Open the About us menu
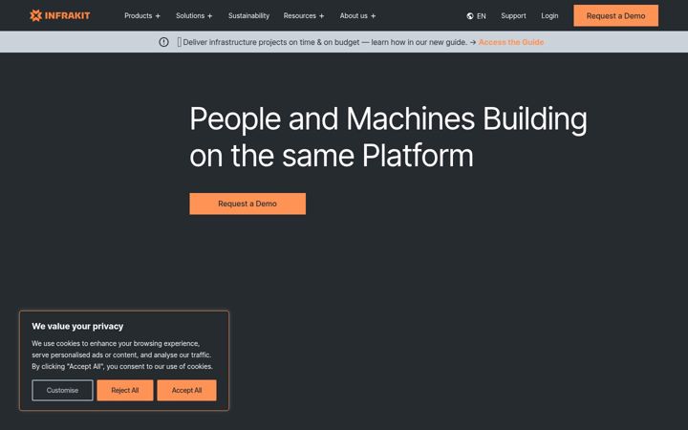The width and height of the screenshot is (688, 430). [354, 16]
